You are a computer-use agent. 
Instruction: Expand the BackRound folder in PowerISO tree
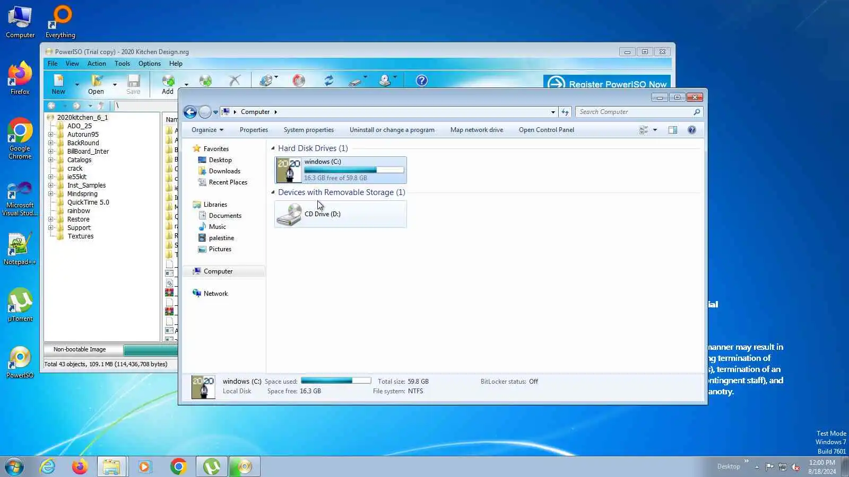pos(51,143)
